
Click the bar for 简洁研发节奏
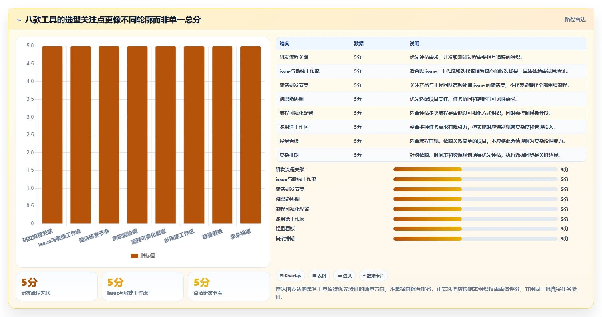click(109, 135)
